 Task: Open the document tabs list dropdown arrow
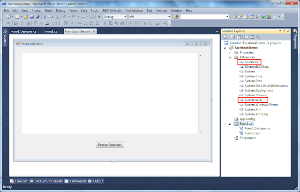pos(217,31)
